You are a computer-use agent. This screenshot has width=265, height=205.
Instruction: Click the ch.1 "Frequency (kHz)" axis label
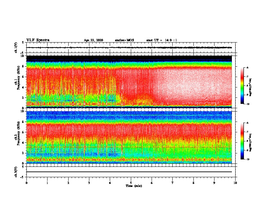point(19,78)
